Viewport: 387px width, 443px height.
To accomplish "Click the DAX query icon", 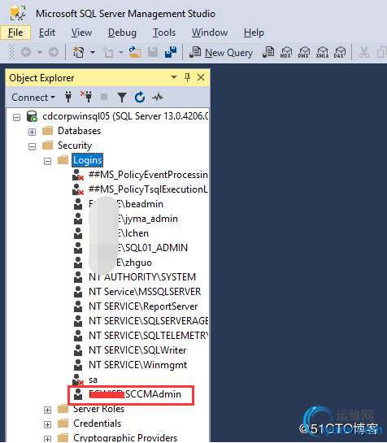I will (340, 52).
